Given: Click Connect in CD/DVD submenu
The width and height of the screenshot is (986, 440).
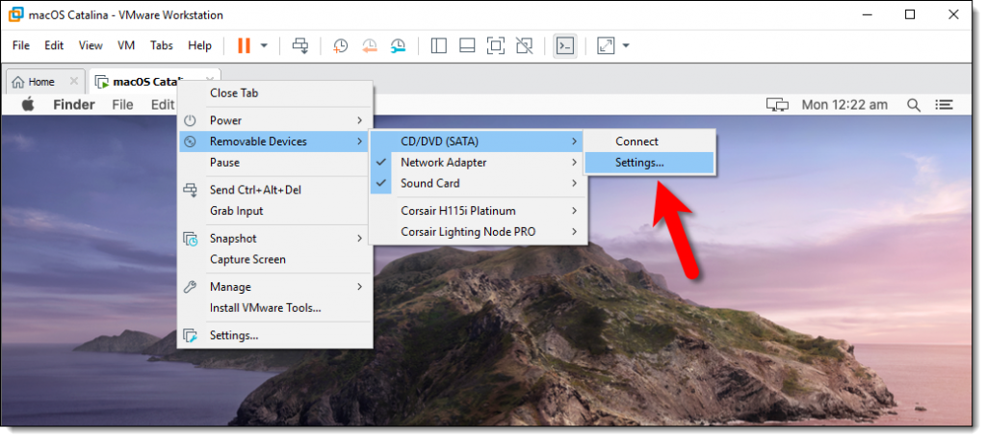Looking at the screenshot, I should point(650,142).
